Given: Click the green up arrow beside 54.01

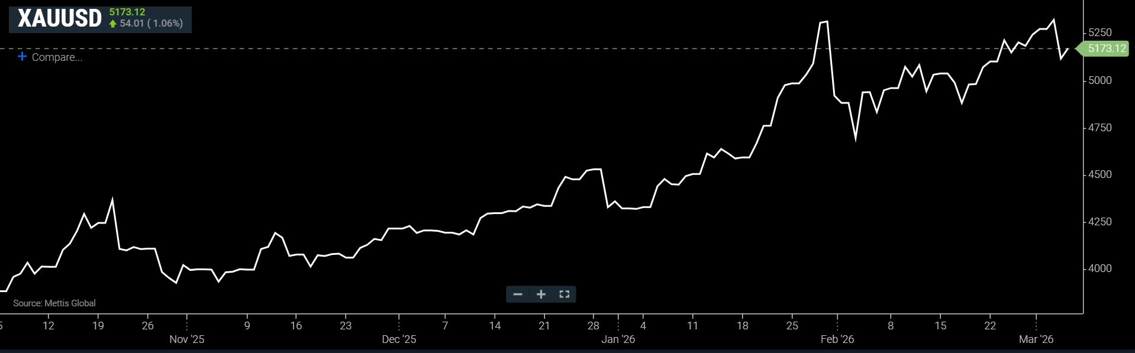Looking at the screenshot, I should pyautogui.click(x=113, y=24).
